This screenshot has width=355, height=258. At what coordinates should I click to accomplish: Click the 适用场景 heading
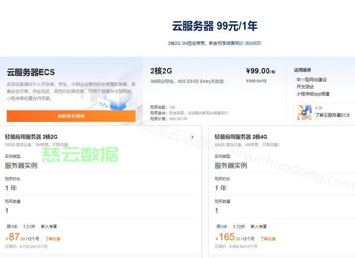pyautogui.click(x=302, y=70)
